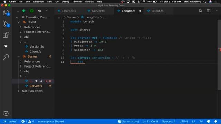Open editor more actions ellipsis

pos(217,11)
